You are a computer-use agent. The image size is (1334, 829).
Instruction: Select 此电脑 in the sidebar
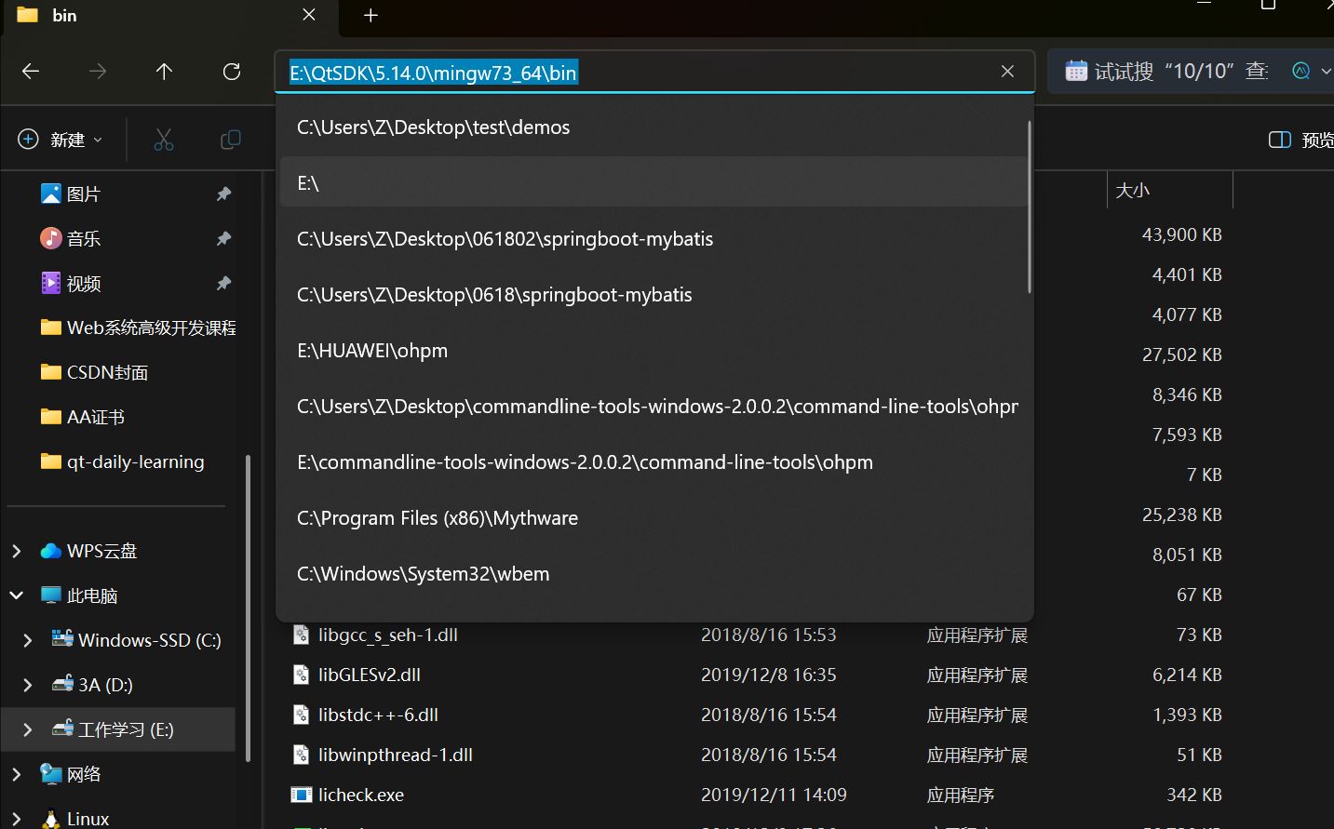[79, 595]
